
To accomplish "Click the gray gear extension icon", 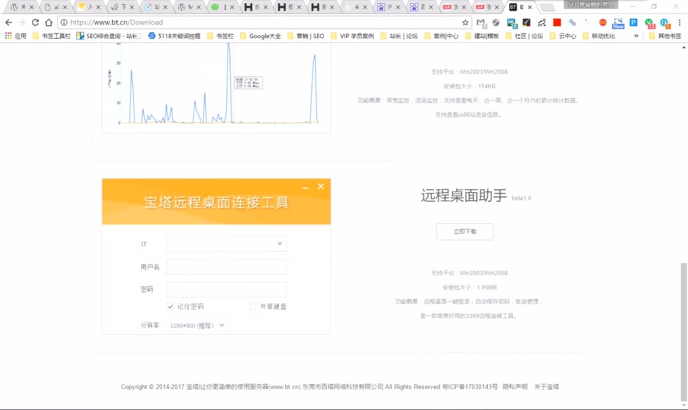I will (x=496, y=23).
